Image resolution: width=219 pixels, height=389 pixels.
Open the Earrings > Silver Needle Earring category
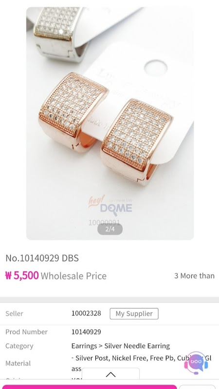121,346
